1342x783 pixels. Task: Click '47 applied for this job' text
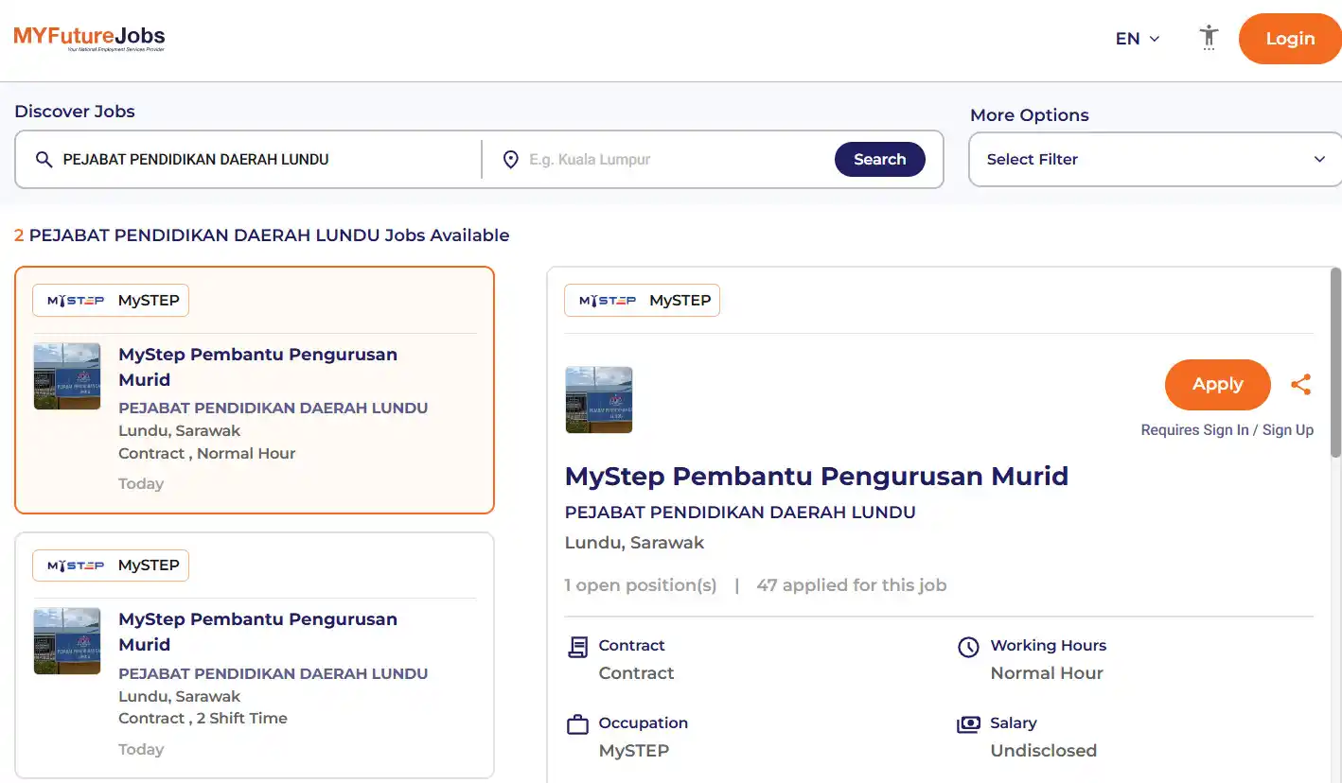pyautogui.click(x=852, y=585)
